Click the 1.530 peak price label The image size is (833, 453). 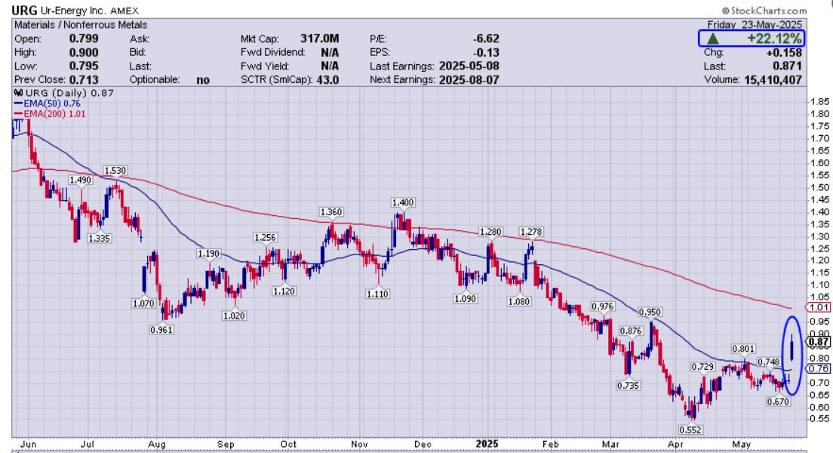tap(115, 171)
